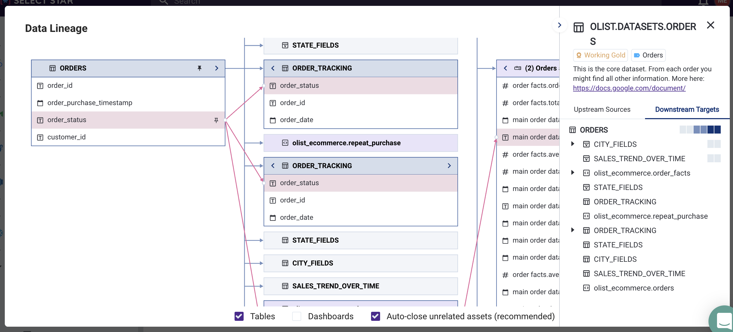Click olist_ecommerce.repeat_purchase explore icon in graph
The width and height of the screenshot is (733, 332).
pos(285,143)
